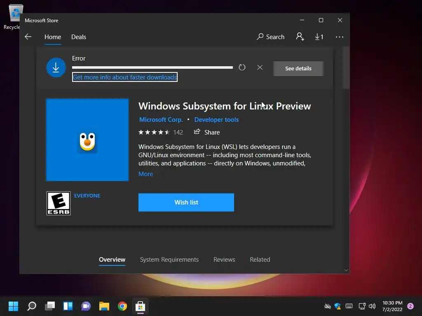The height and width of the screenshot is (316, 422).
Task: Select the System Requirements tab
Action: point(169,260)
